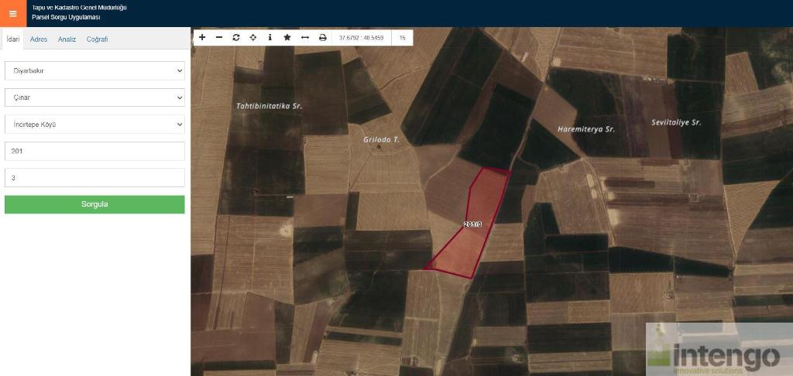Click the refresh map icon
This screenshot has width=793, height=376.
236,37
